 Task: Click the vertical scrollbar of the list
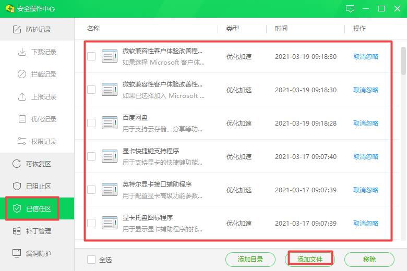pos(403,61)
